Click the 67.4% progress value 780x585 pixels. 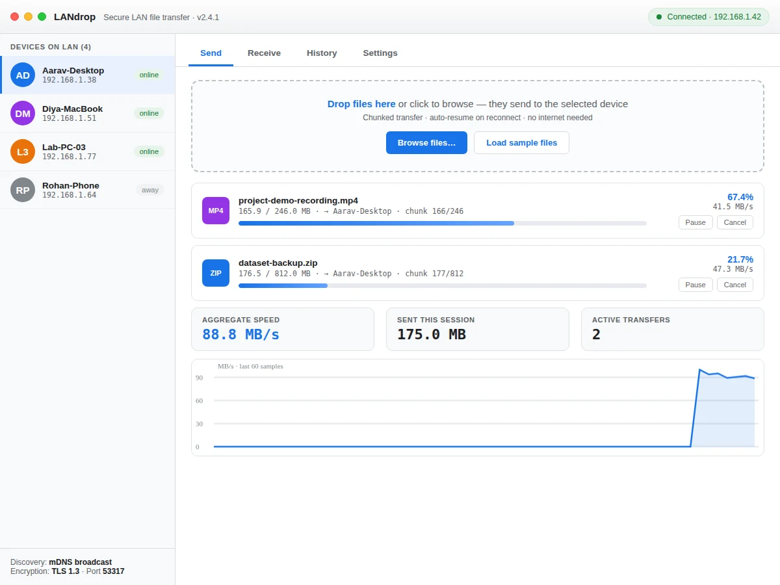(x=740, y=197)
